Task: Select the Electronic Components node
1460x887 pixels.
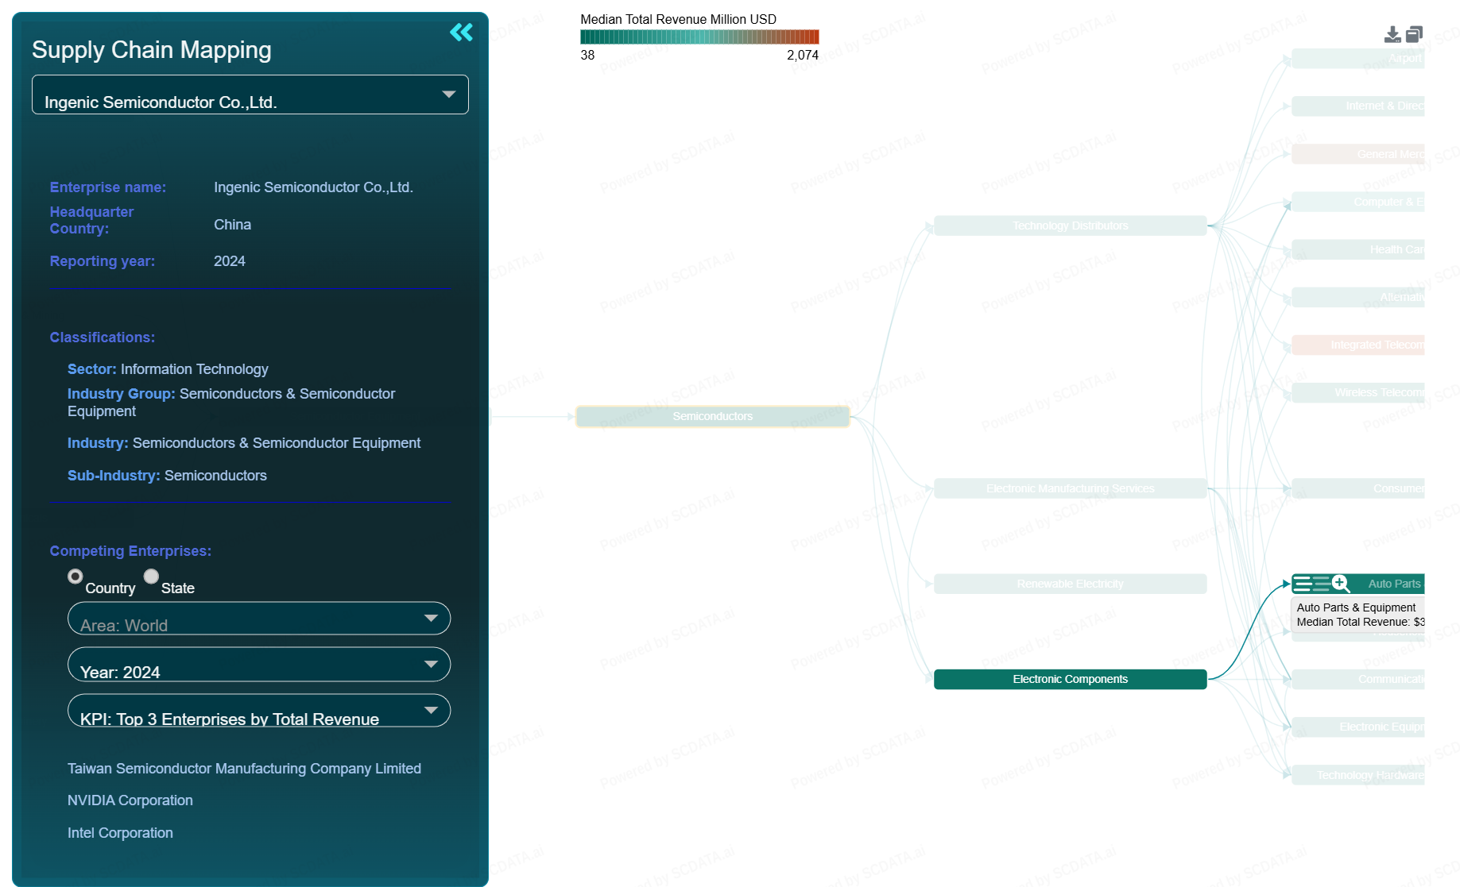Action: [1069, 679]
